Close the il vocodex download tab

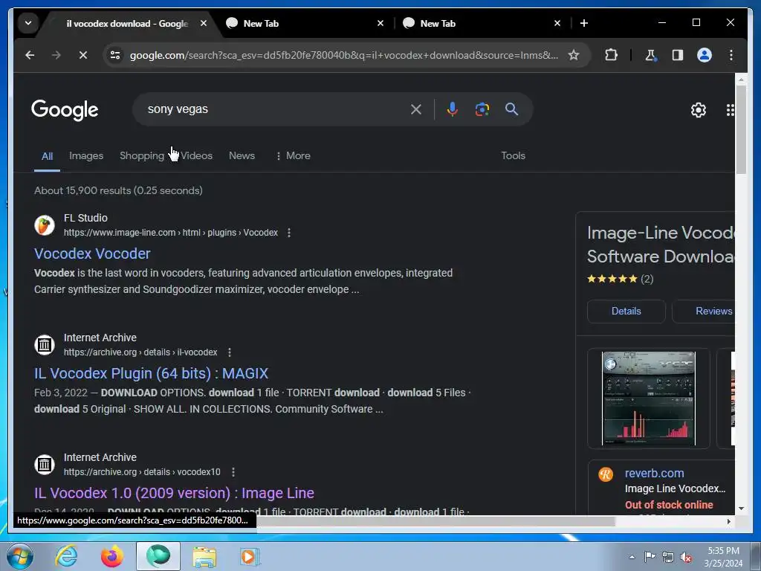(x=204, y=23)
